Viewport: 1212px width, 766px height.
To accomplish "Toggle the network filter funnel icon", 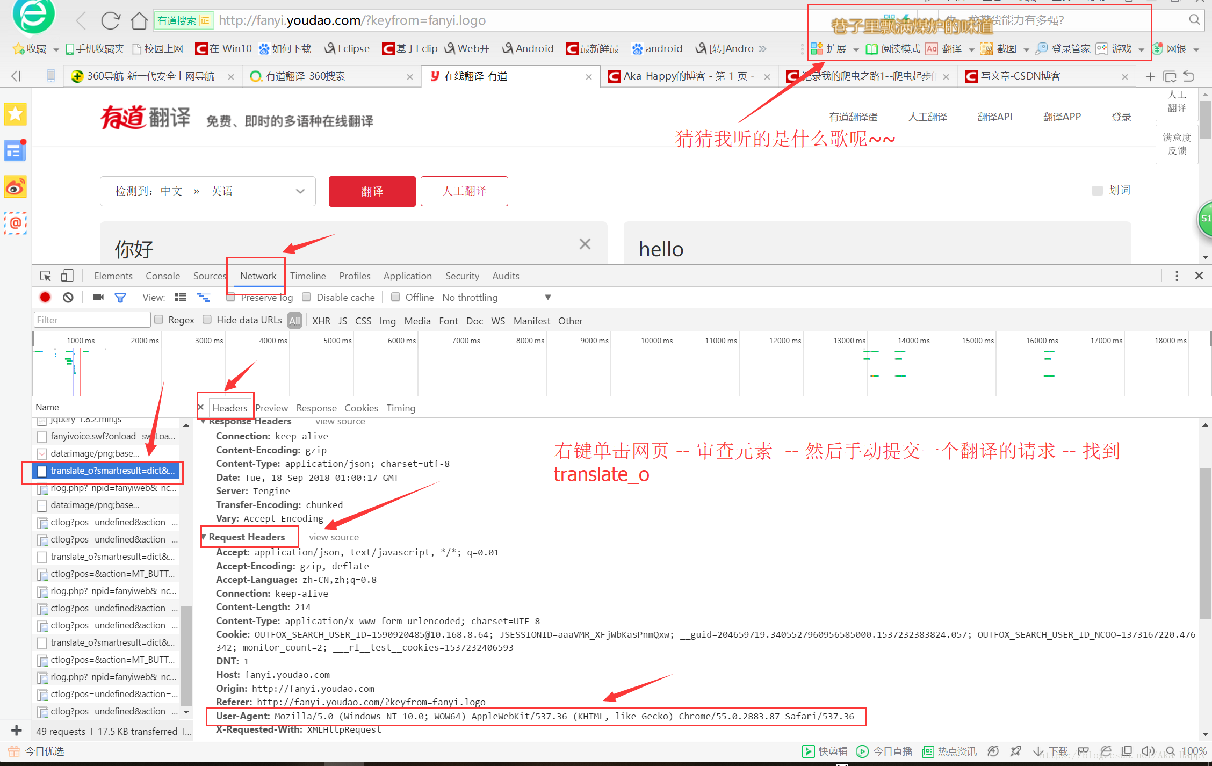I will pyautogui.click(x=120, y=297).
